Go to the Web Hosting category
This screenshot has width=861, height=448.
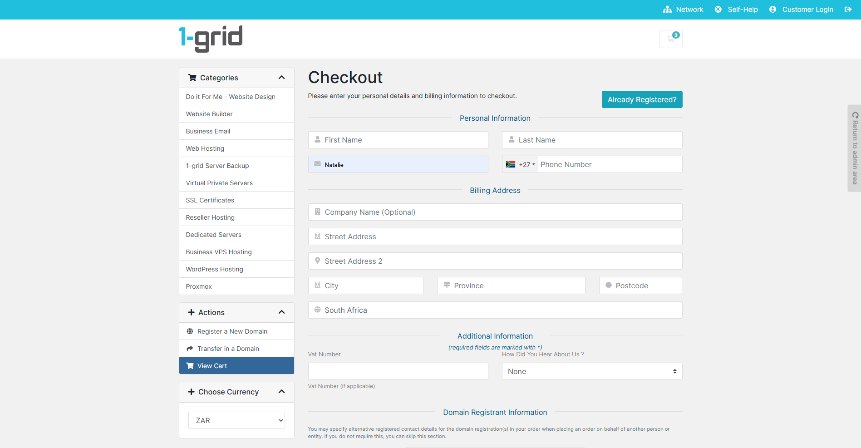click(236, 148)
